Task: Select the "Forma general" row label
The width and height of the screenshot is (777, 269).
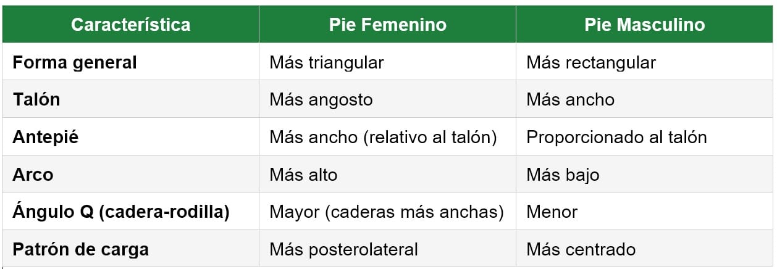Action: pos(75,62)
